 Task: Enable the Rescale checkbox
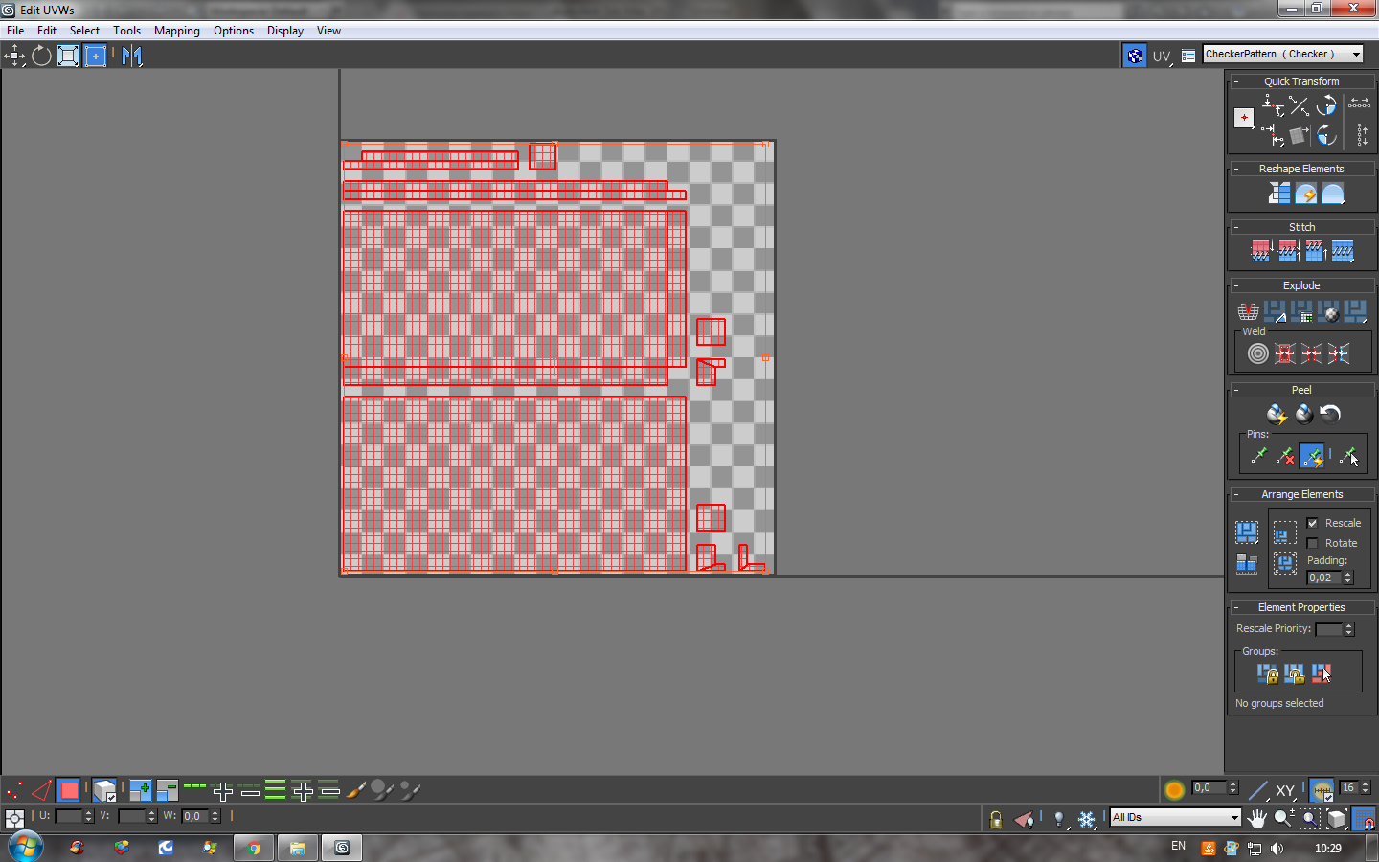click(x=1313, y=523)
